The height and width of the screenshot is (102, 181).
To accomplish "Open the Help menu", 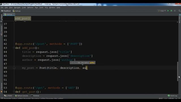I will [x=59, y=8].
